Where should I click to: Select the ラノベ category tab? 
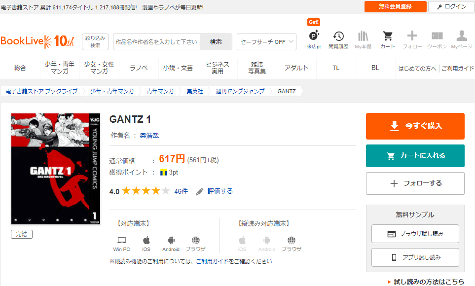(139, 68)
